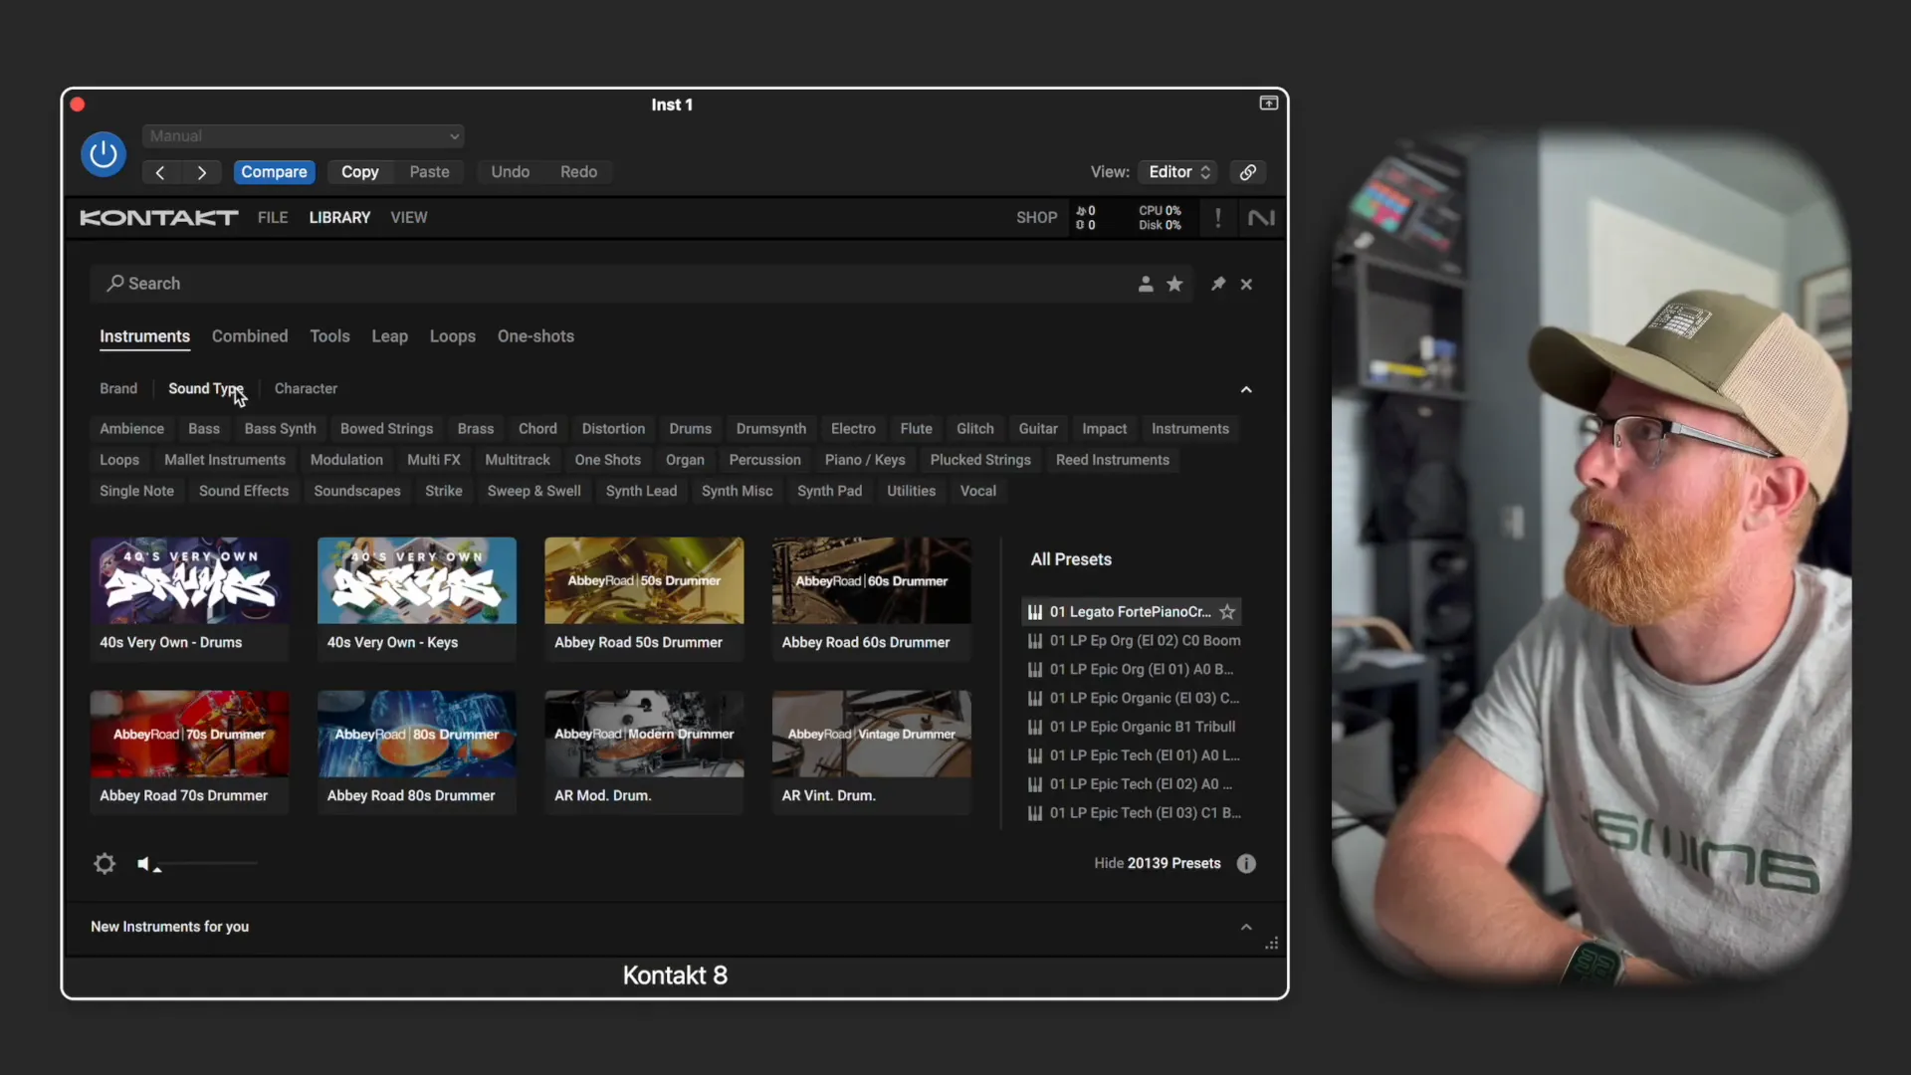
Task: Switch to the Tools tab
Action: click(329, 336)
